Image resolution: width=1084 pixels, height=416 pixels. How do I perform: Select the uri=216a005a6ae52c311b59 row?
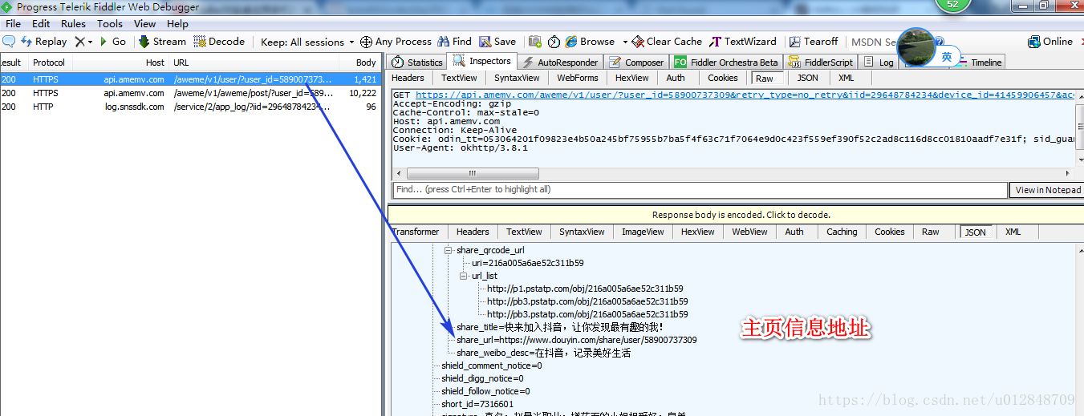pos(527,263)
